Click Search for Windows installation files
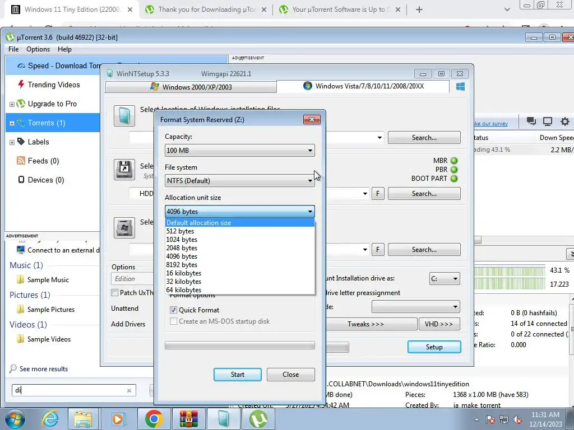The image size is (574, 430). coord(424,138)
